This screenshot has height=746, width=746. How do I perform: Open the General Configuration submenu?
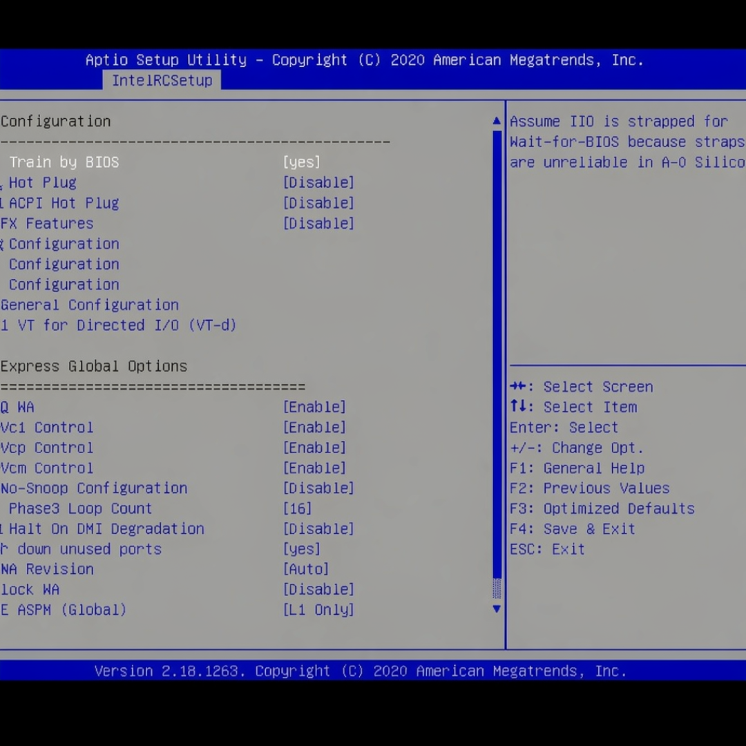point(89,305)
